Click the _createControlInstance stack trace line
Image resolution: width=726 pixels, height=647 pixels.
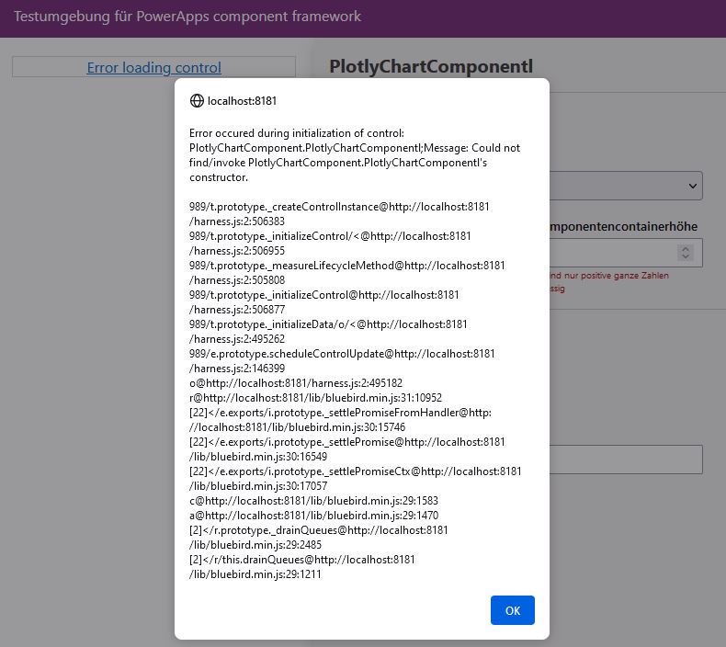pos(339,214)
